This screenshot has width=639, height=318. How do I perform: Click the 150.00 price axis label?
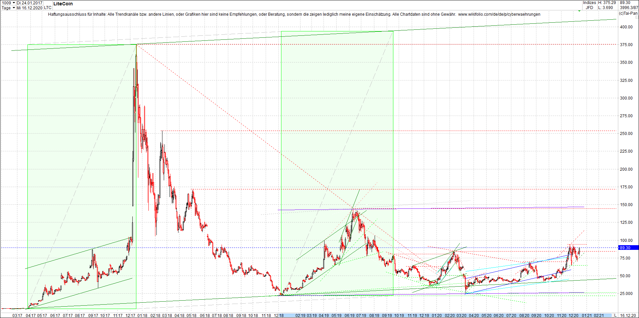(626, 205)
